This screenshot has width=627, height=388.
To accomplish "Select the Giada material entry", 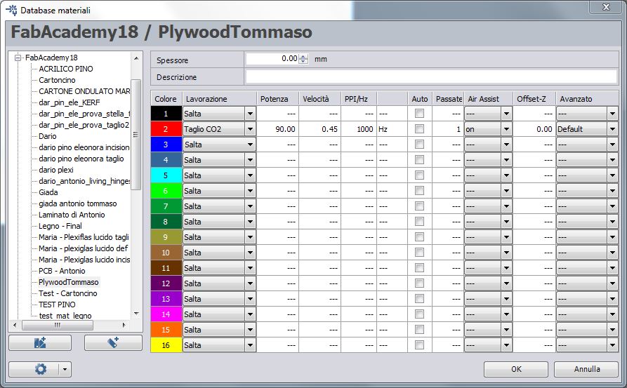I will pos(48,192).
